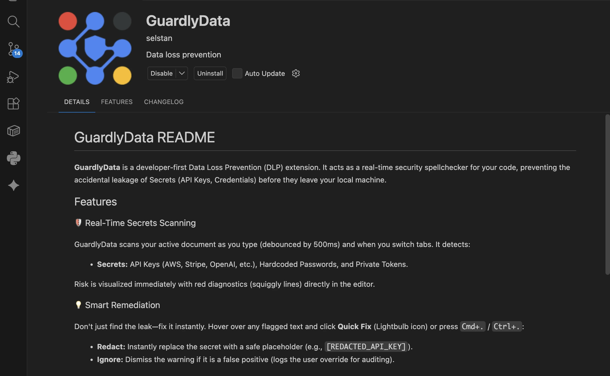This screenshot has height=376, width=610.
Task: Click the README vertical scrollbar
Action: [607, 194]
